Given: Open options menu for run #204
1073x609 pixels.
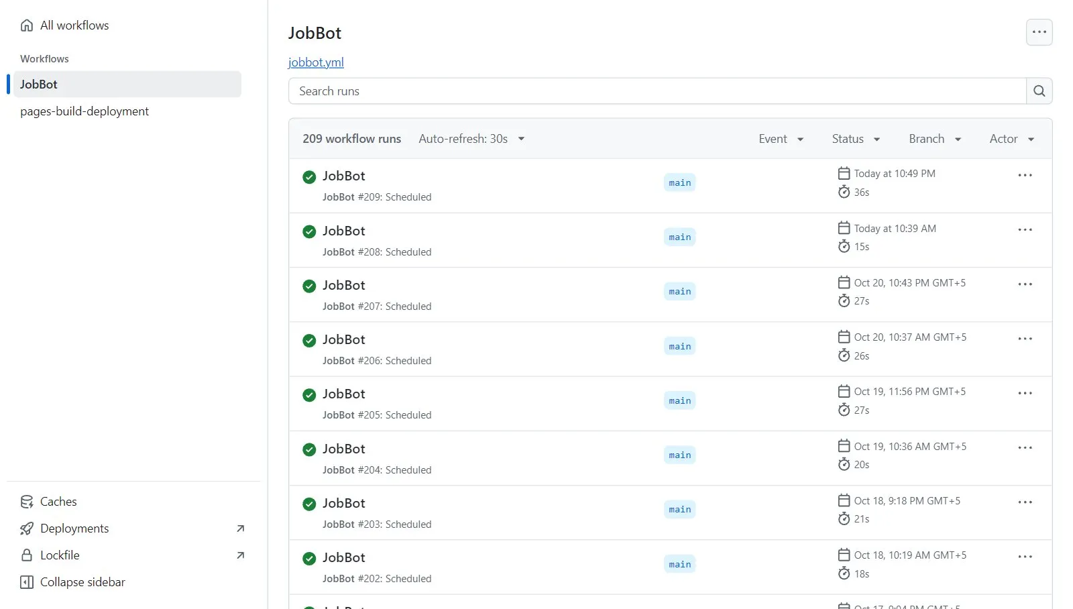Looking at the screenshot, I should 1025,447.
